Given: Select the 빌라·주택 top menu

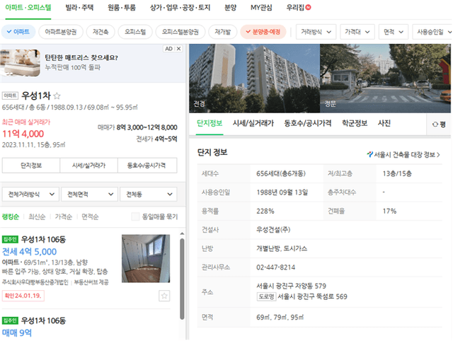Looking at the screenshot, I should (x=79, y=8).
